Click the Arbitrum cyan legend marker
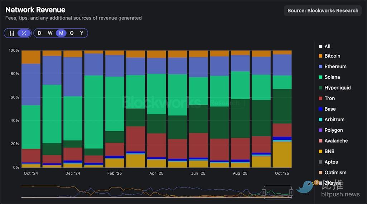Screen dimensions: 367x204 pyautogui.click(x=320, y=120)
